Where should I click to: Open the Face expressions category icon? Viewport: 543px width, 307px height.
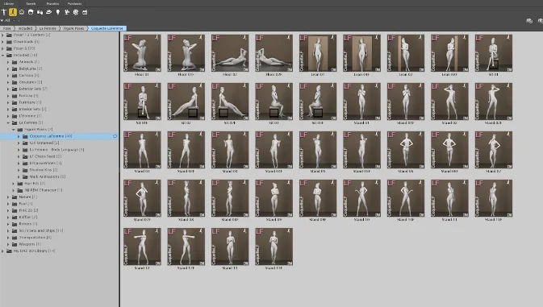pos(22,12)
